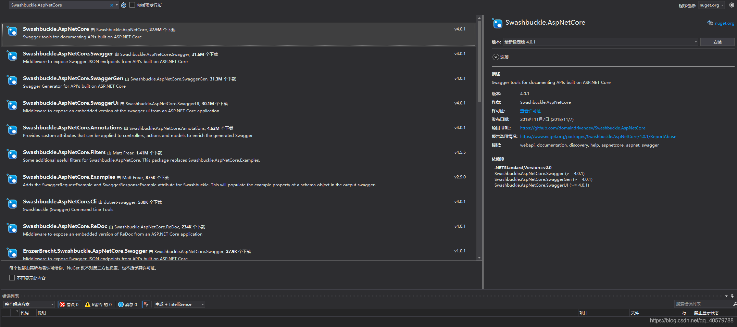Click the package list scroll-down arrow
Screen dimensions: 737x327
tap(479, 257)
